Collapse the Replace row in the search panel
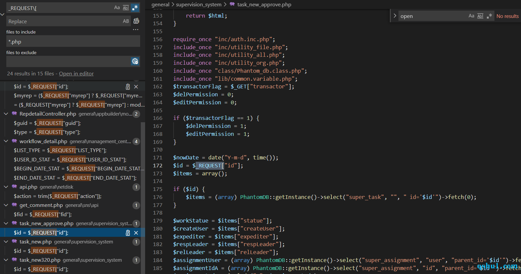Image resolution: width=521 pixels, height=274 pixels. tap(2, 14)
